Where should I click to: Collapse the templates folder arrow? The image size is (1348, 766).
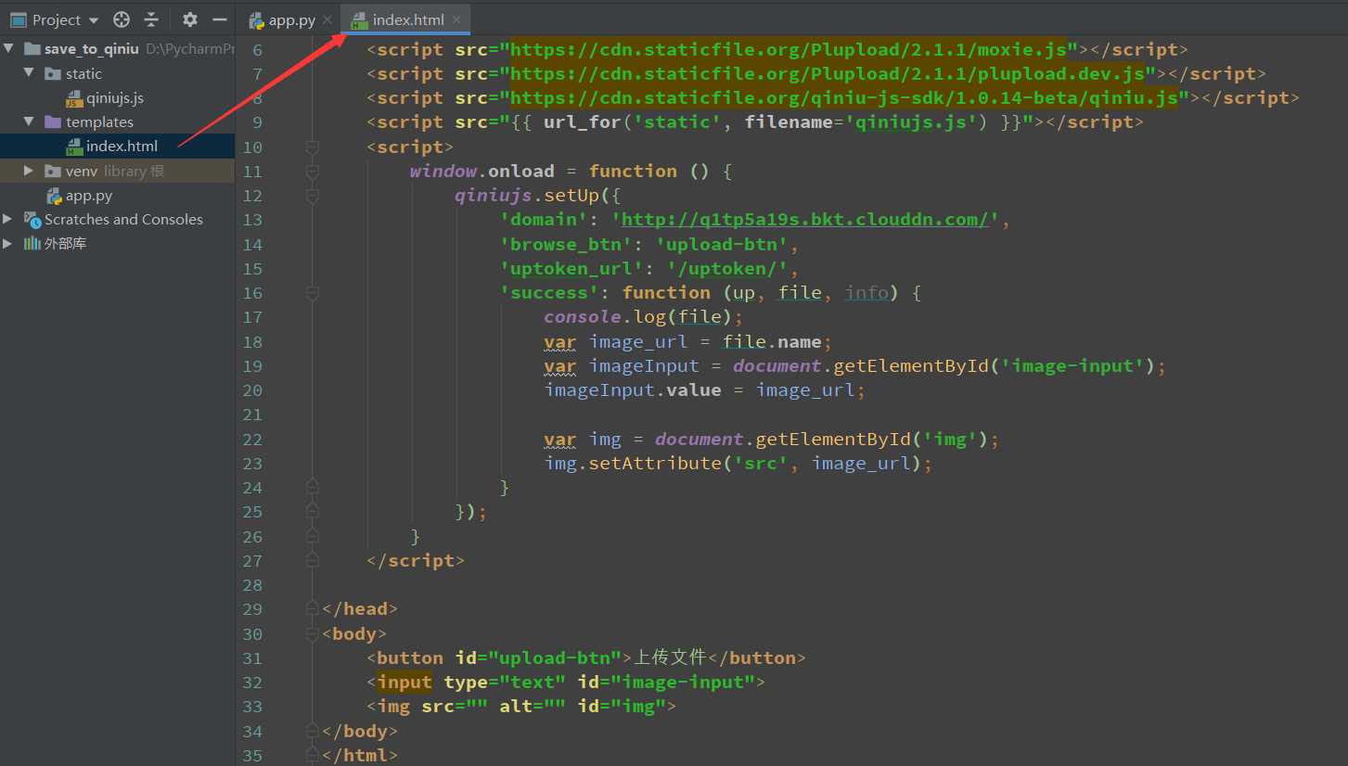29,121
